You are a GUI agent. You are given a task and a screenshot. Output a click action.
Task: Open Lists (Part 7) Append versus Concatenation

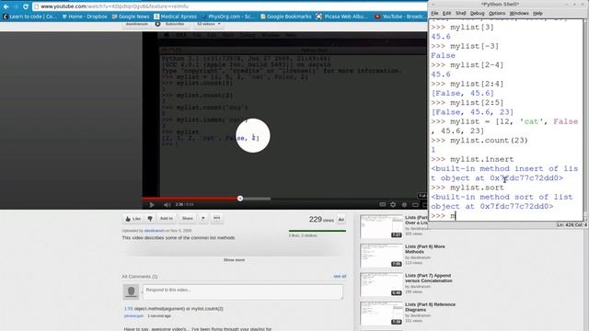[x=428, y=278]
